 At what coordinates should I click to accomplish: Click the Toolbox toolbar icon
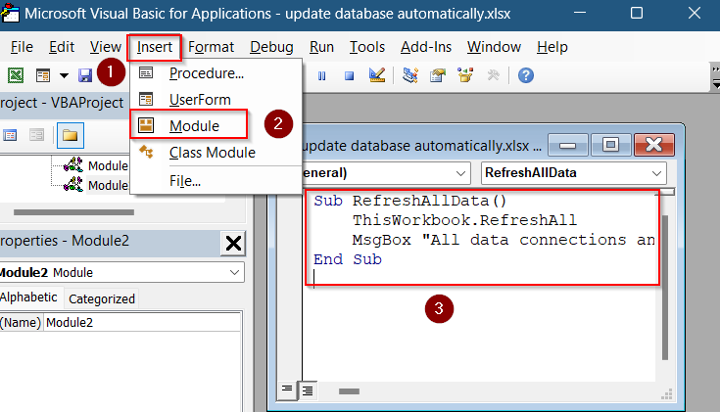493,75
